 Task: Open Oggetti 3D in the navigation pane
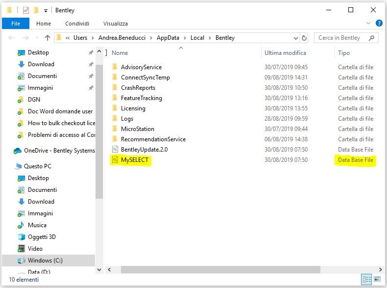point(42,237)
